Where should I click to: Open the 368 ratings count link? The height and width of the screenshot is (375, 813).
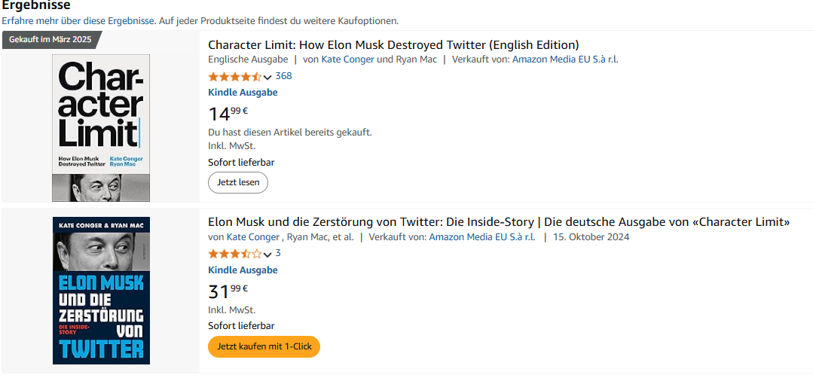click(284, 76)
